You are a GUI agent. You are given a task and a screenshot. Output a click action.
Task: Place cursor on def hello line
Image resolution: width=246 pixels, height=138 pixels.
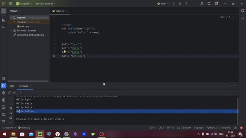point(78,29)
